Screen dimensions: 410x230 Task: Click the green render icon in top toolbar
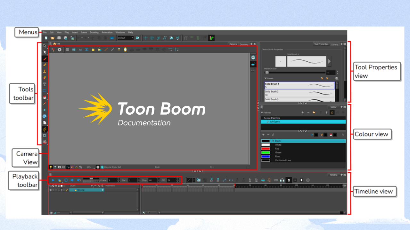click(x=211, y=38)
